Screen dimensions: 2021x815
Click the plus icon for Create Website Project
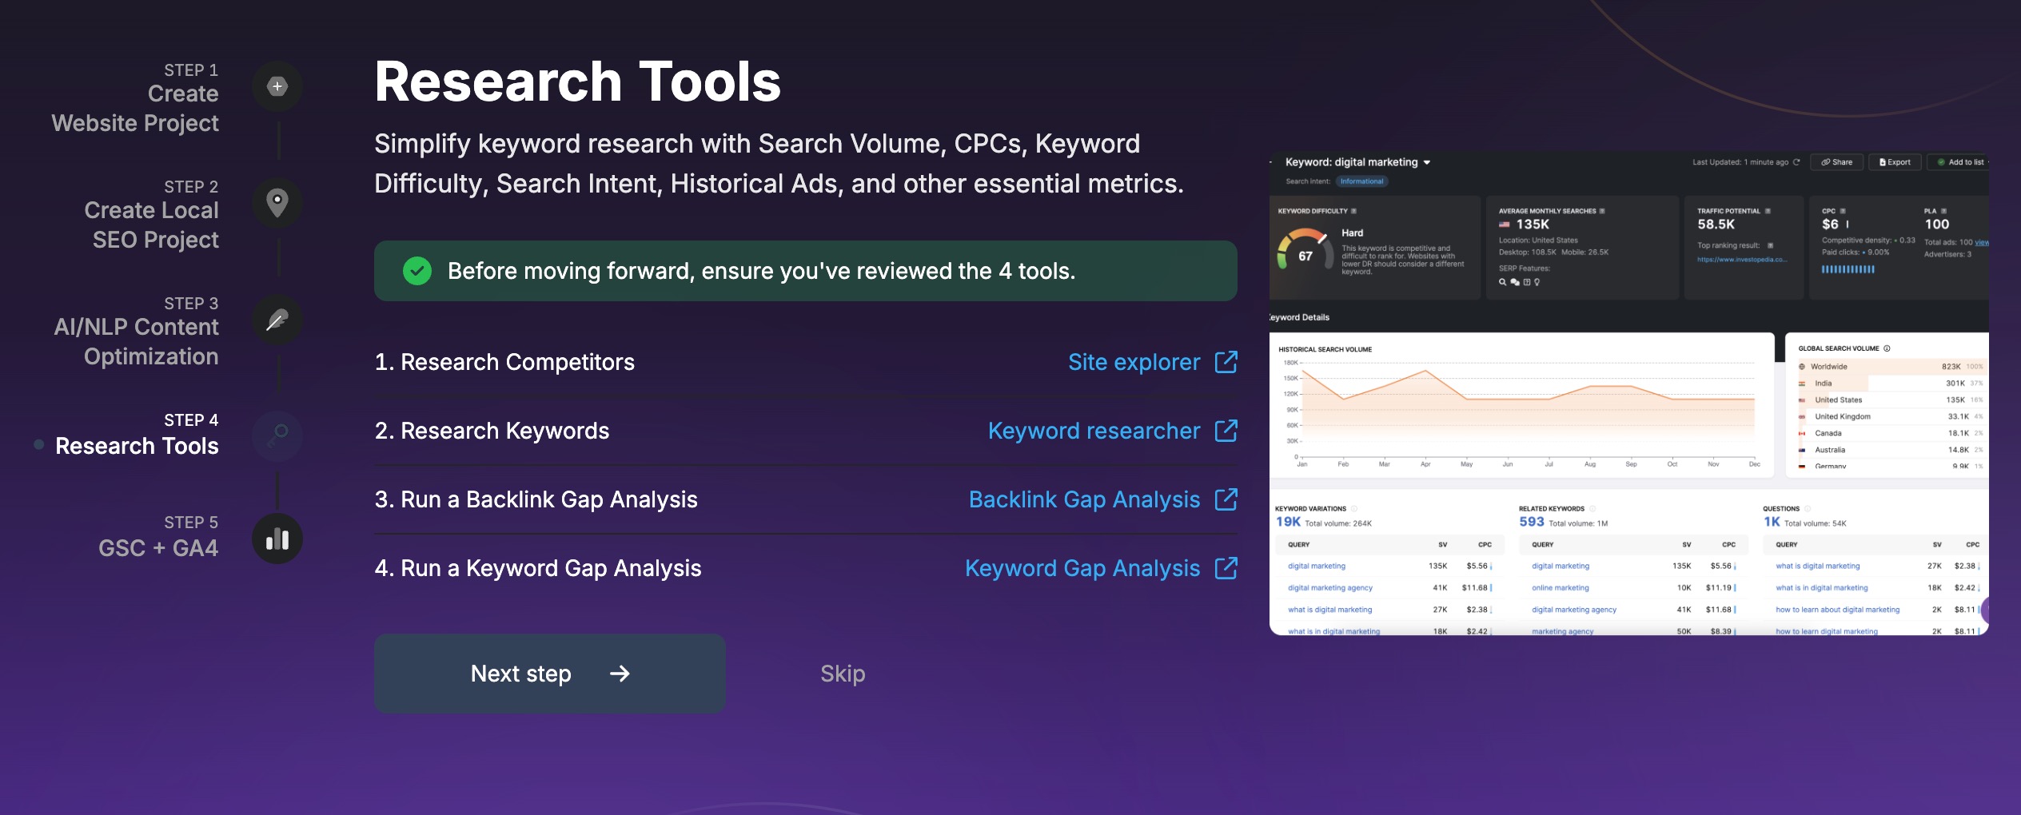(277, 85)
